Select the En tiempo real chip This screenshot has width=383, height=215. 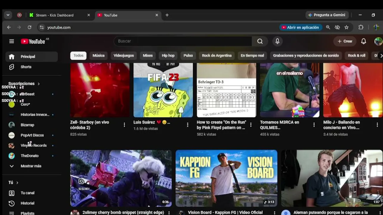point(252,56)
